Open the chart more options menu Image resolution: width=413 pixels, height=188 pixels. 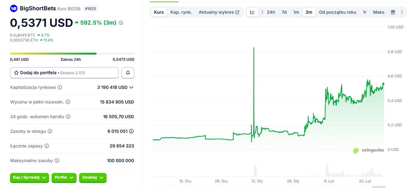[402, 12]
